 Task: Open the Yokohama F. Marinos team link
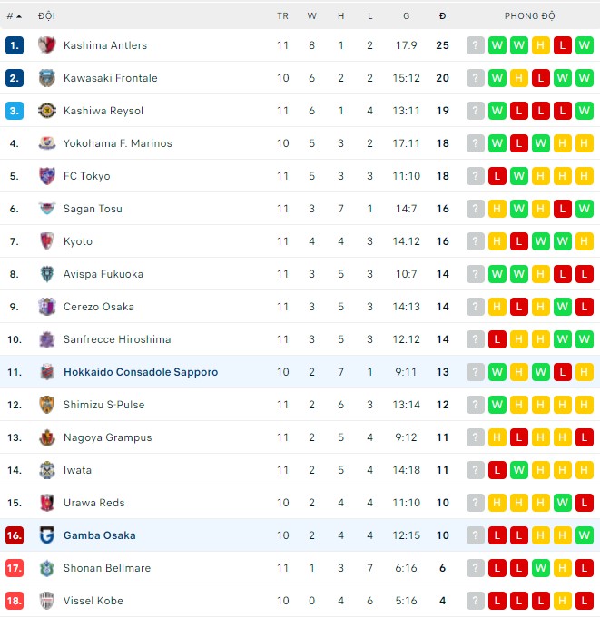pos(117,143)
